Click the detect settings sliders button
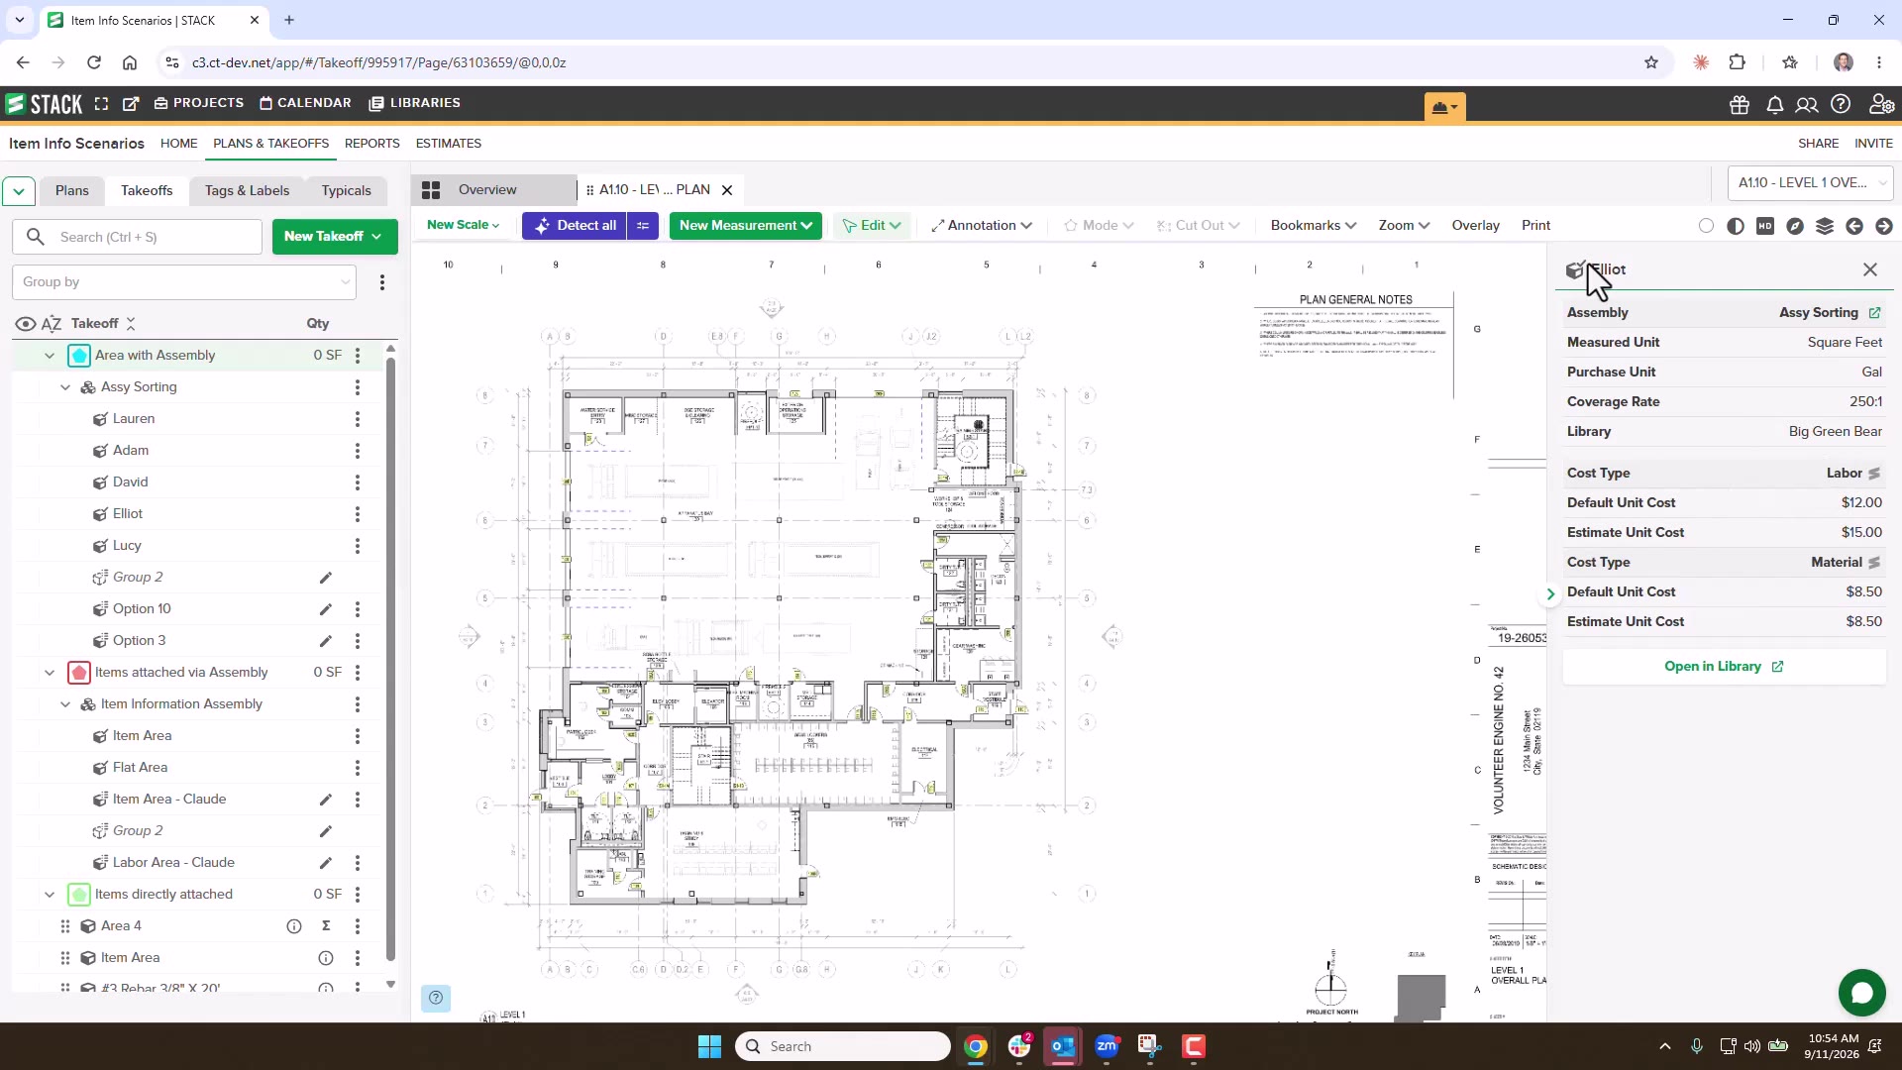Screen dimensions: 1902x1070 pyautogui.click(x=643, y=226)
